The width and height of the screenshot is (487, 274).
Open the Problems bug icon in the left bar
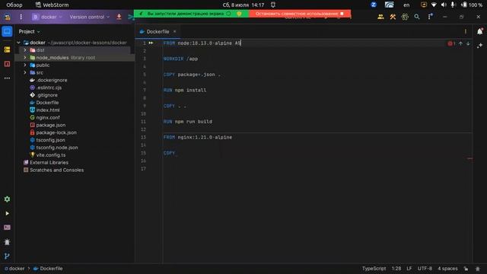(x=7, y=242)
